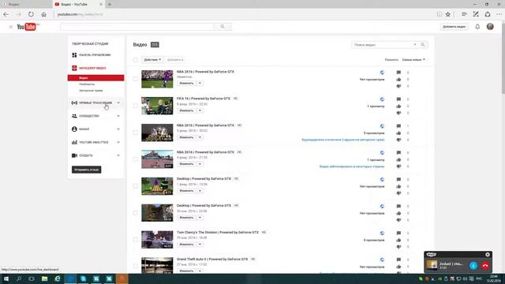Screen dimensions: 505x284
Task: Open the YouTube hamburger guide menu
Action: [10, 27]
